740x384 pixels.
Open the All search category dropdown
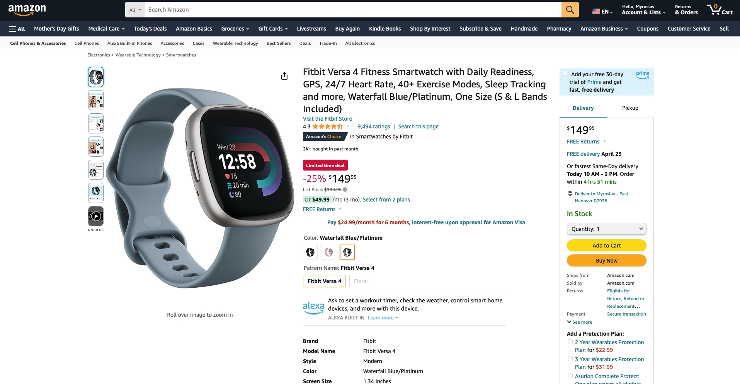click(135, 10)
